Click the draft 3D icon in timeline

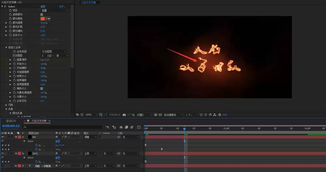point(114,127)
